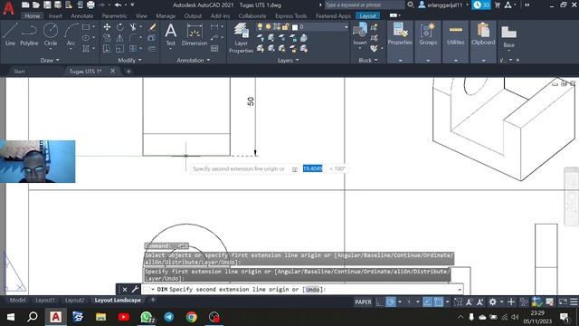Expand the Draw panel
The width and height of the screenshot is (579, 326).
click(x=50, y=60)
